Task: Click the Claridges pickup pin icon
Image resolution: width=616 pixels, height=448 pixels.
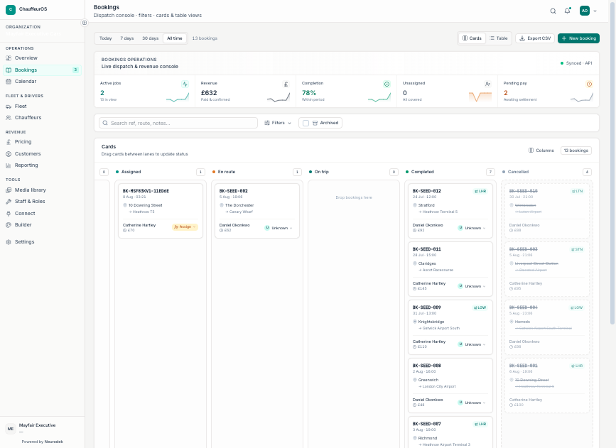Action: [x=415, y=263]
